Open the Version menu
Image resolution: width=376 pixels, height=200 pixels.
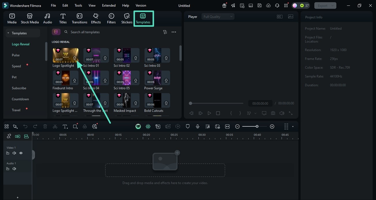point(141,5)
